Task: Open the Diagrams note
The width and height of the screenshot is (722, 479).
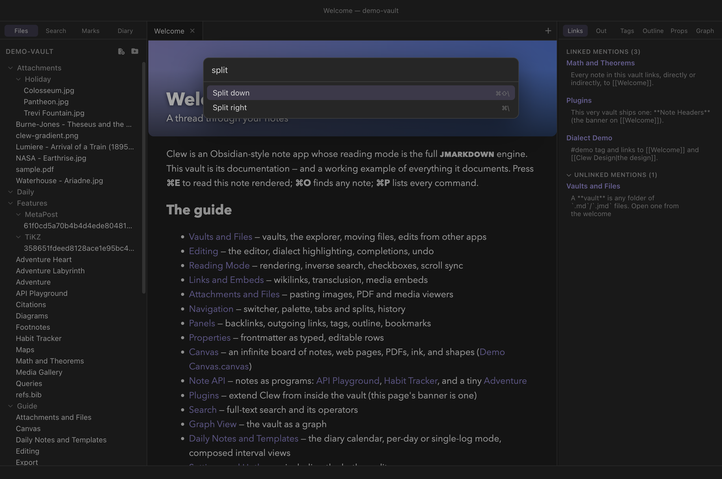Action: click(x=32, y=316)
